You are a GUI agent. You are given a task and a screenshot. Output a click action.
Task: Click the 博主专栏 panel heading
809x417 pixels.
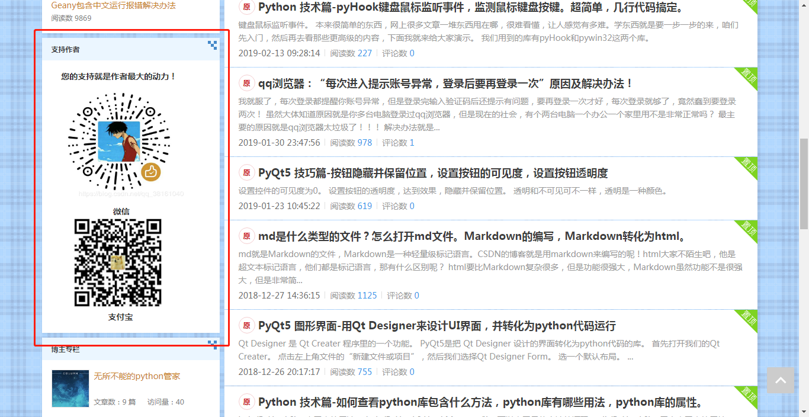click(x=65, y=349)
